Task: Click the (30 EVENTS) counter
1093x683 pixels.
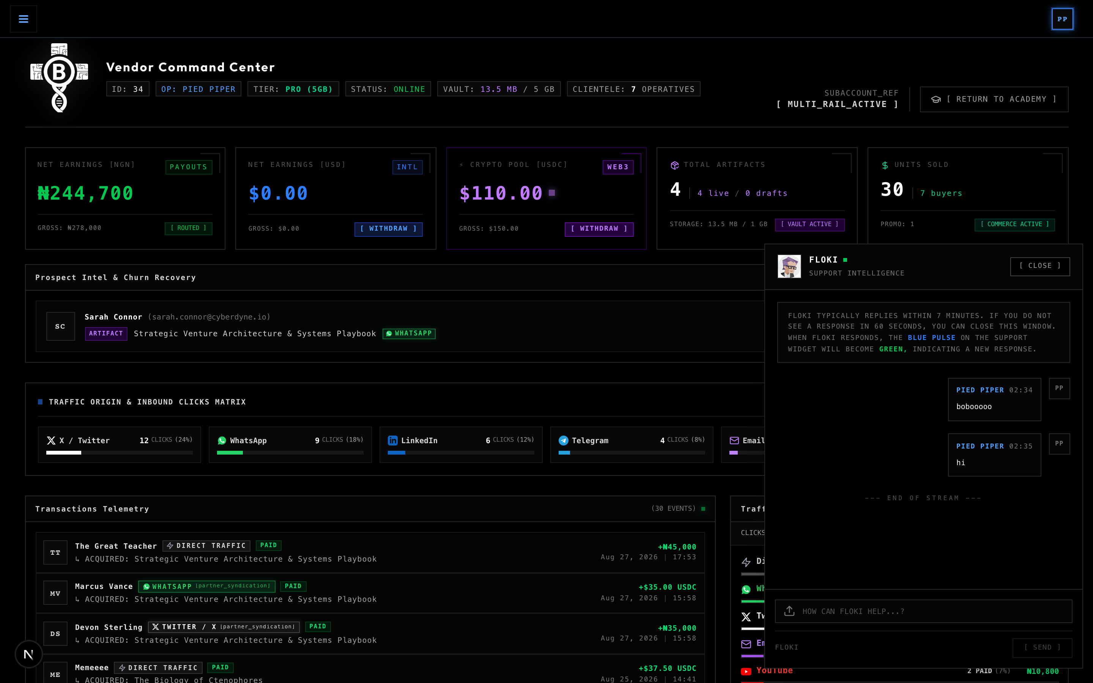Action: (x=673, y=508)
